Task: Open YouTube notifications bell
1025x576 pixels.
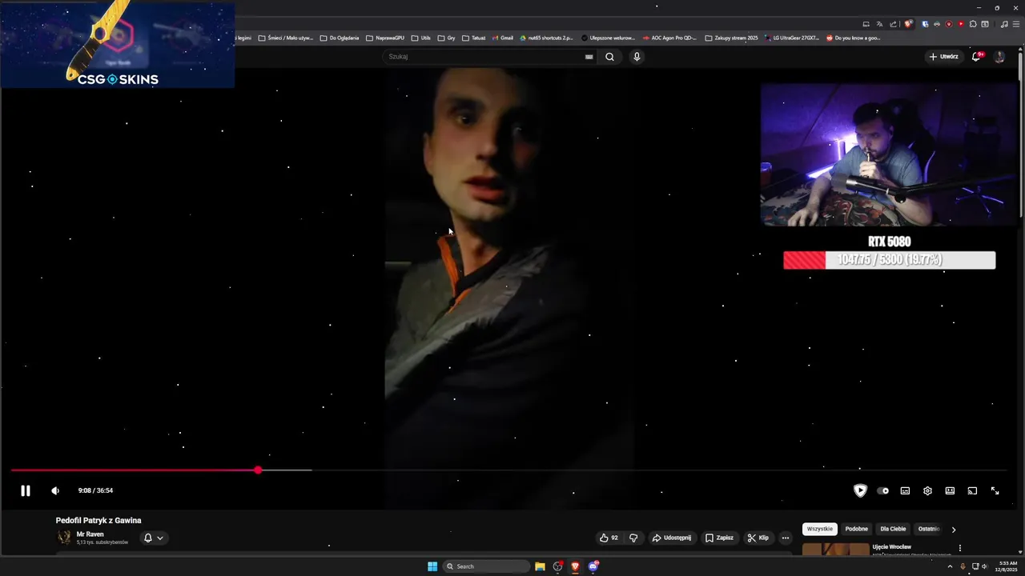Action: [976, 57]
